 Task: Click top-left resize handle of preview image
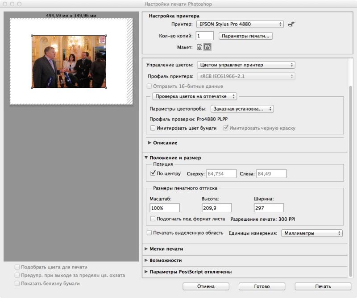click(32, 36)
